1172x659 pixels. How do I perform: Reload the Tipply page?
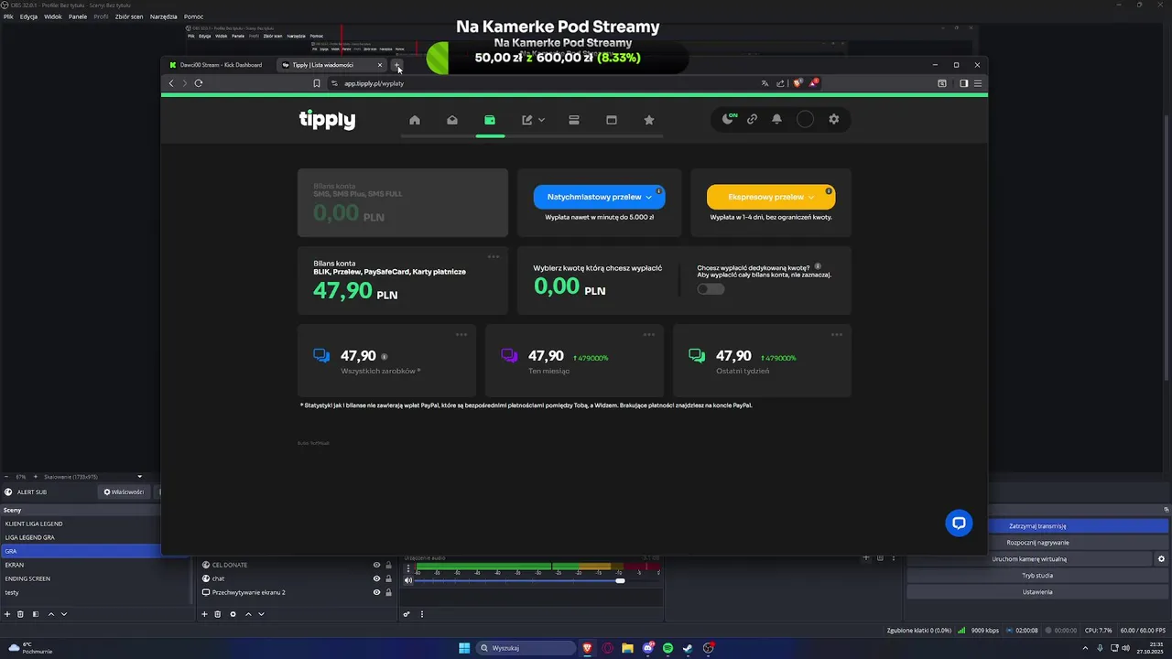click(199, 83)
